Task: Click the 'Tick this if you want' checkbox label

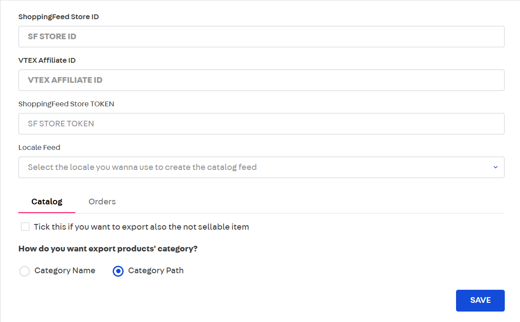Action: 141,227
